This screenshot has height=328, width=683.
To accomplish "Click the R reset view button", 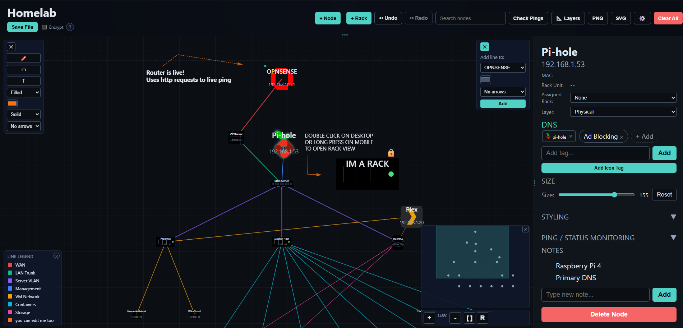I will [x=483, y=318].
